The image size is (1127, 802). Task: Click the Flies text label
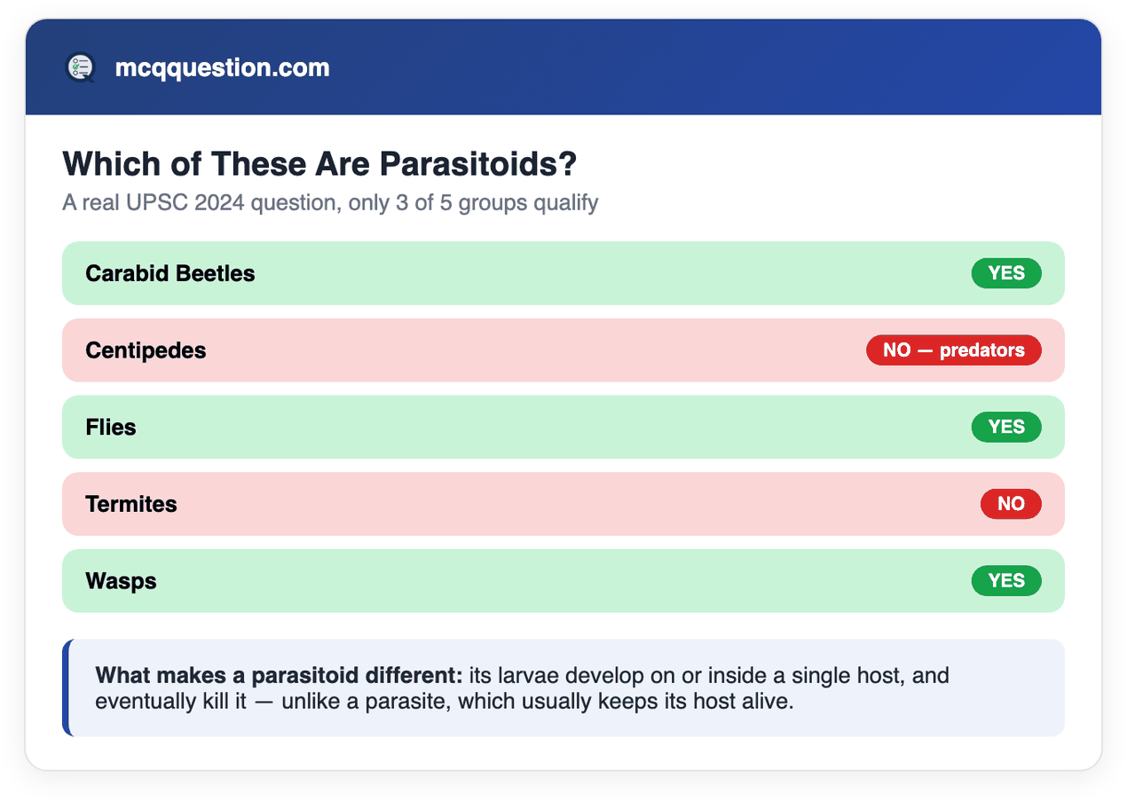tap(111, 427)
